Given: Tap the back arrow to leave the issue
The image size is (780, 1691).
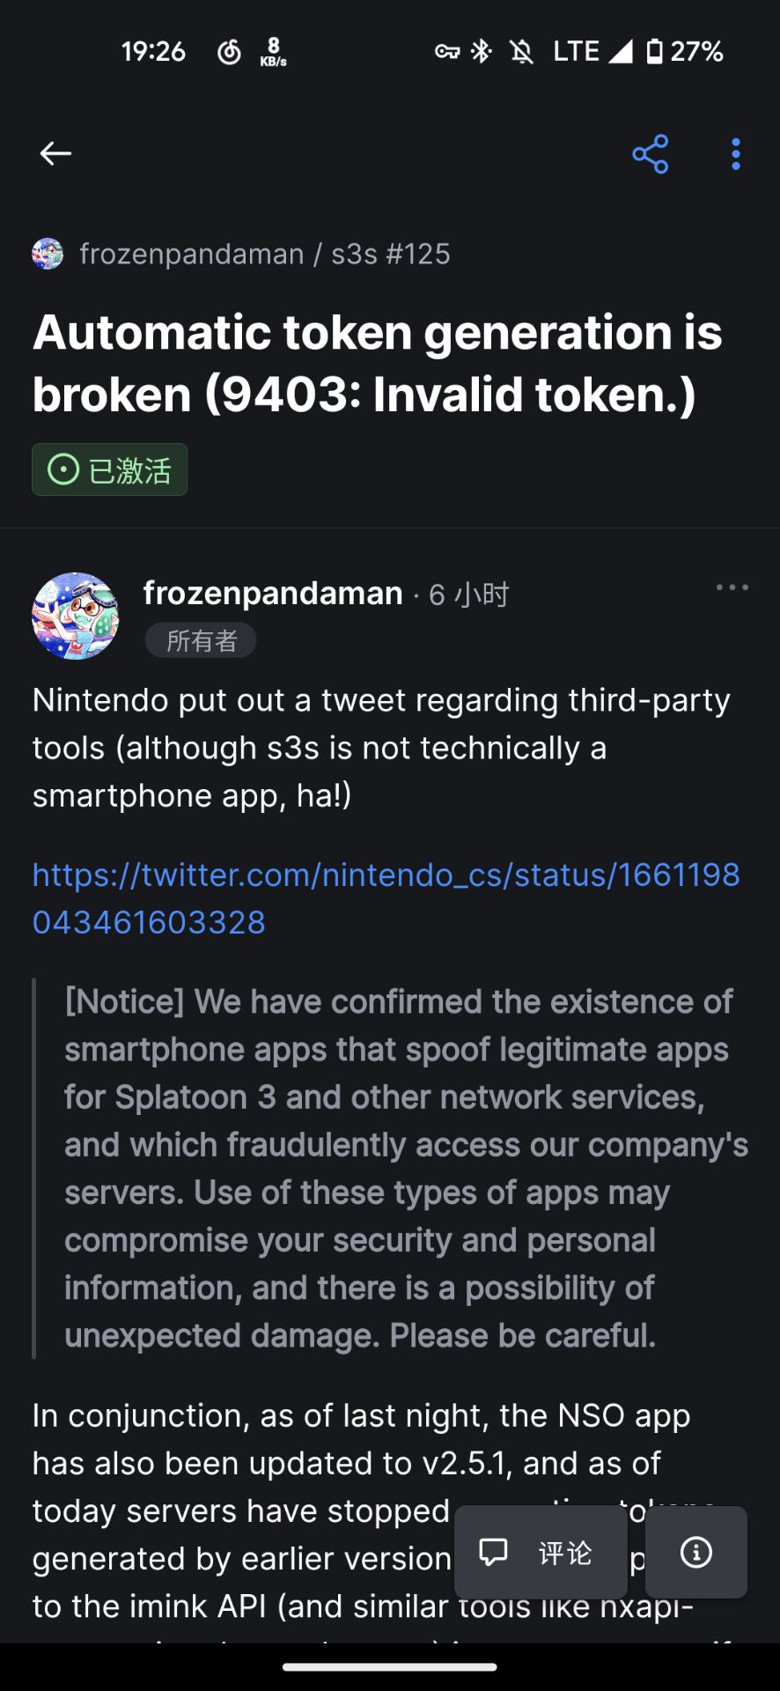Looking at the screenshot, I should (55, 153).
